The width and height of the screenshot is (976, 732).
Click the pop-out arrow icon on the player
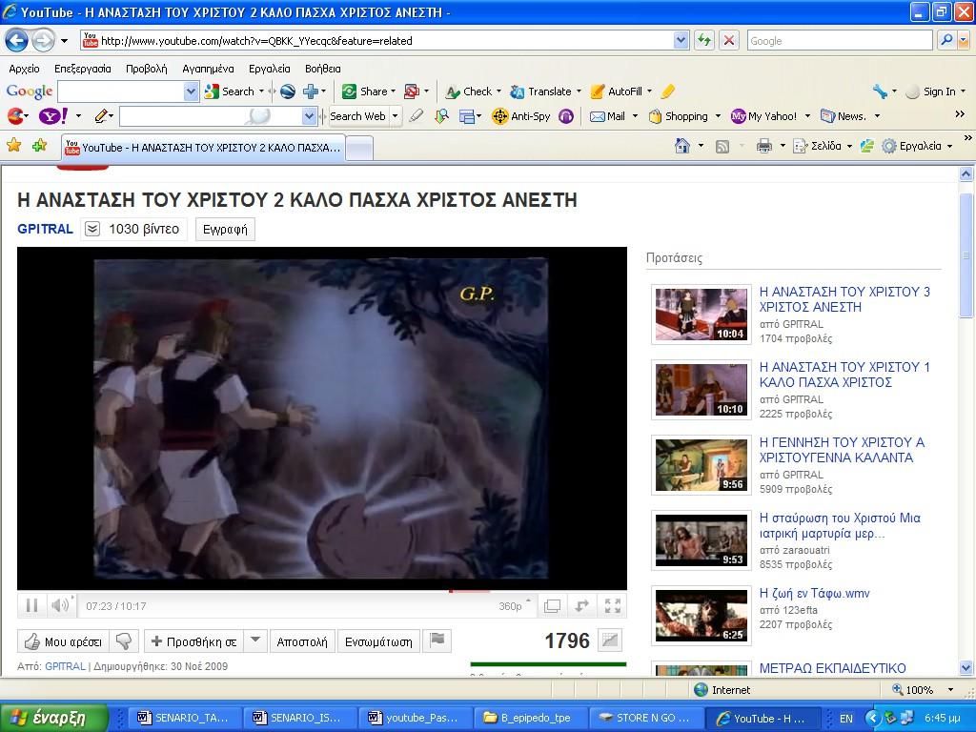[582, 606]
